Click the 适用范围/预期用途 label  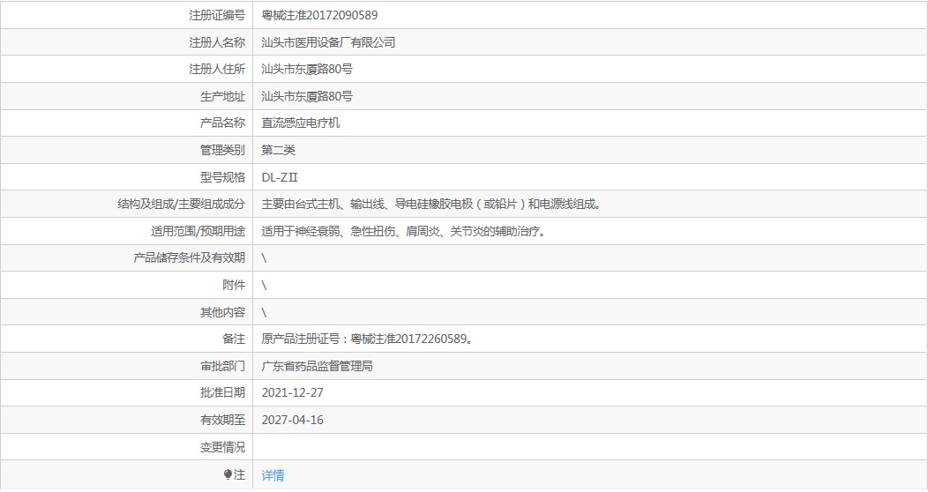[198, 231]
